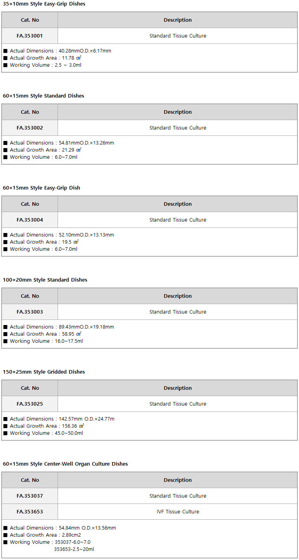Click the 35×10mm Style Easy-Grip Dishes heading

tap(44, 4)
